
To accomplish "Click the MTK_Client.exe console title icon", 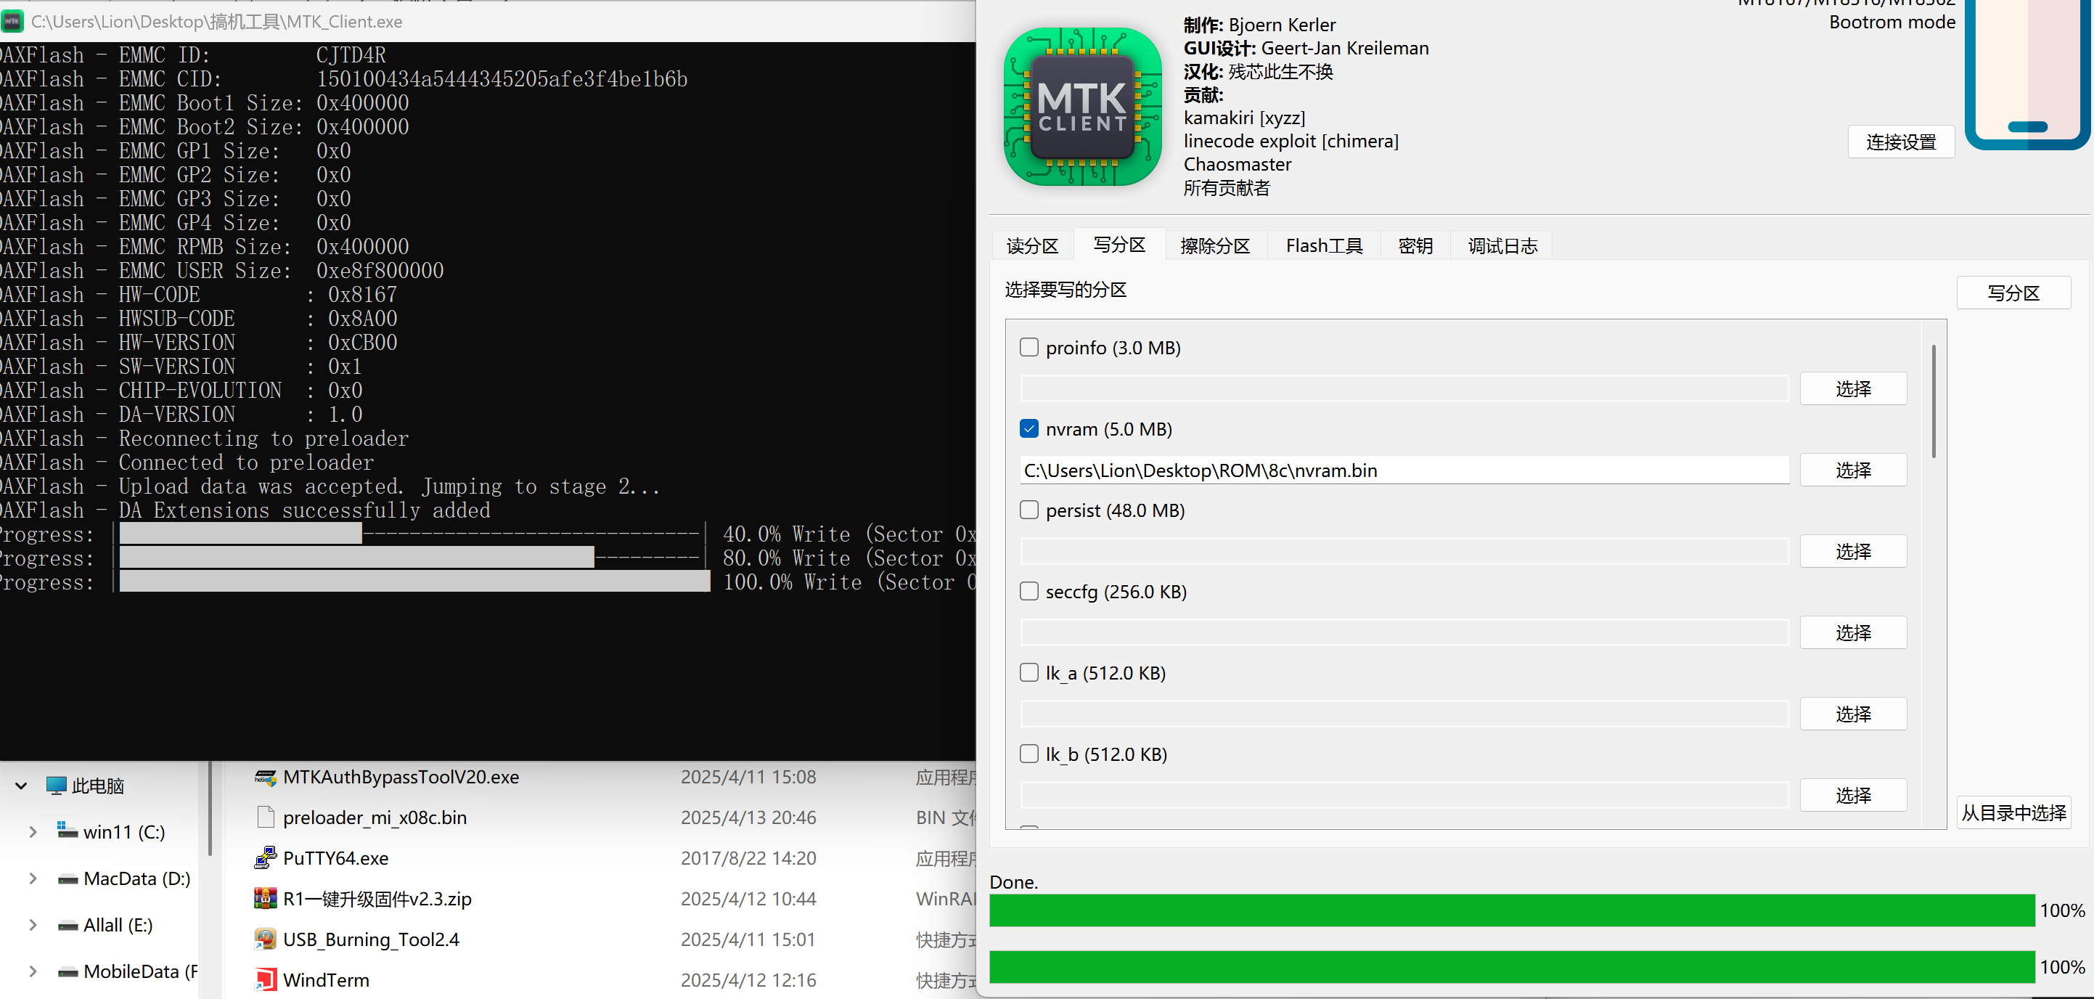I will (13, 22).
